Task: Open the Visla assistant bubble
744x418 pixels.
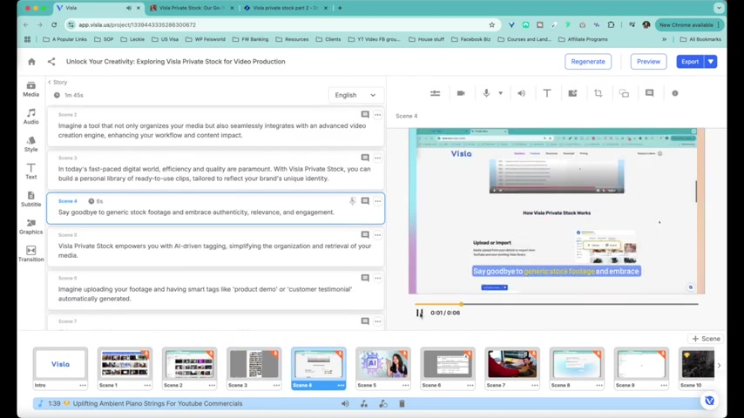Action: tap(709, 401)
